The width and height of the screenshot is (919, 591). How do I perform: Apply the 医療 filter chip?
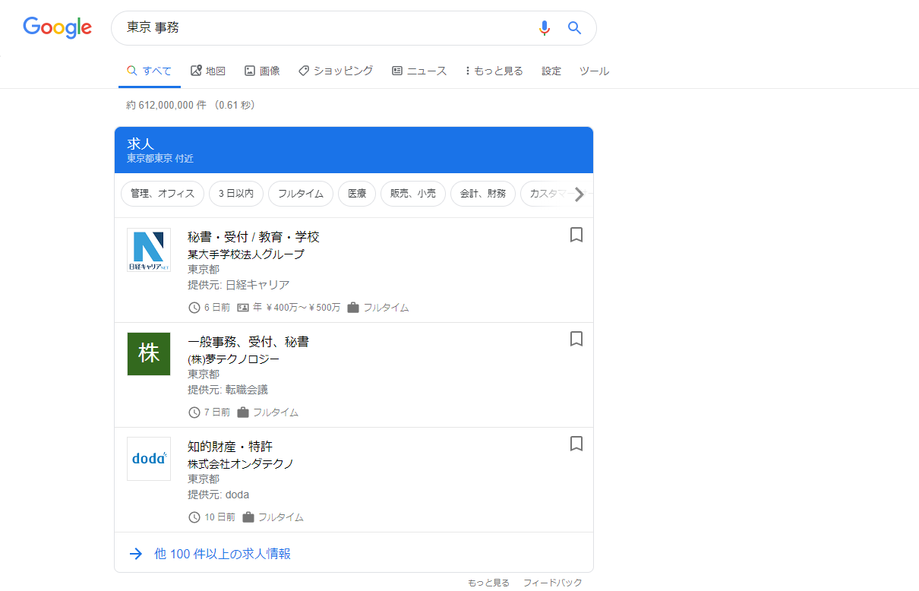click(357, 194)
